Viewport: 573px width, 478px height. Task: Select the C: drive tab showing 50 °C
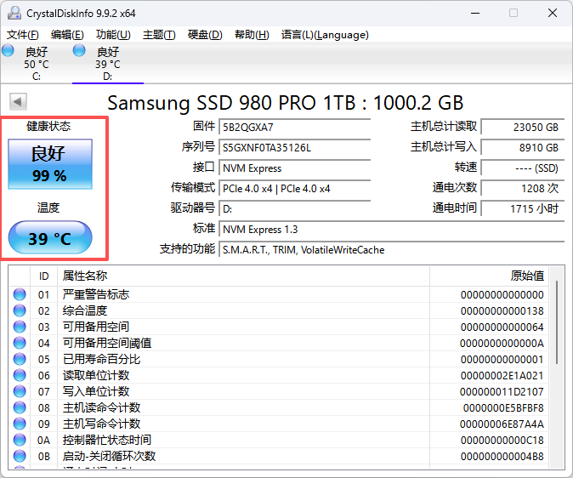37,63
